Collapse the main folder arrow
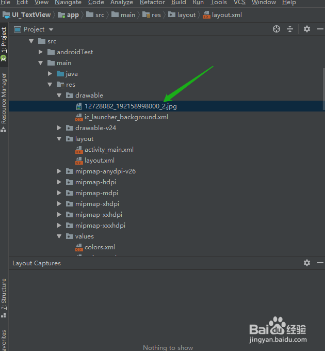 click(x=40, y=63)
